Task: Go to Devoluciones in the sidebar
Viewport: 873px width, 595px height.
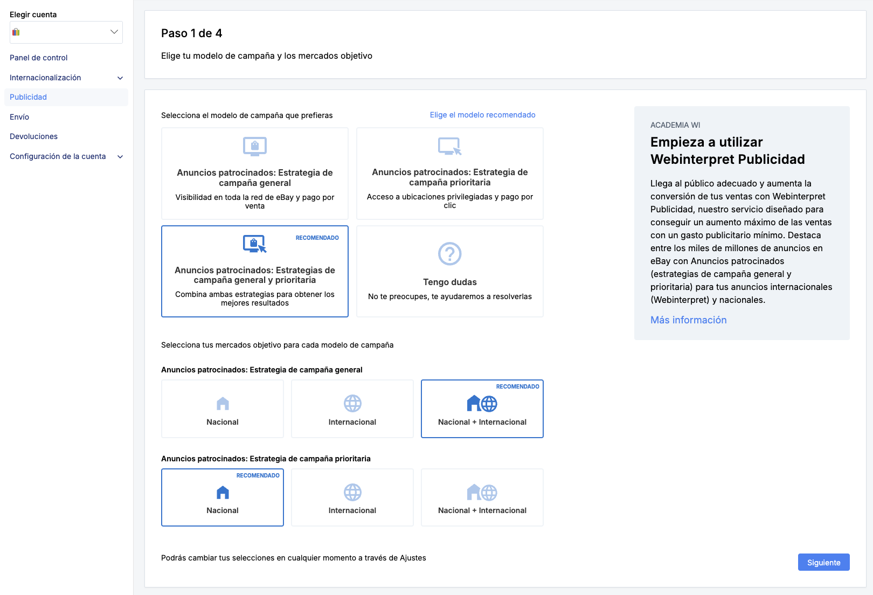Action: [x=33, y=136]
